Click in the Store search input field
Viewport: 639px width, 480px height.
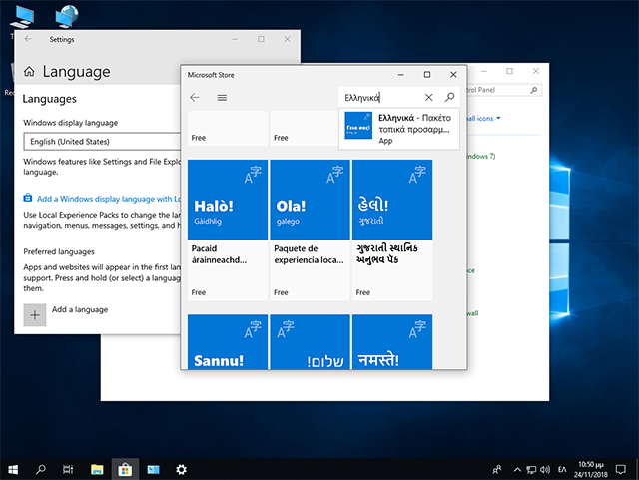pyautogui.click(x=379, y=98)
